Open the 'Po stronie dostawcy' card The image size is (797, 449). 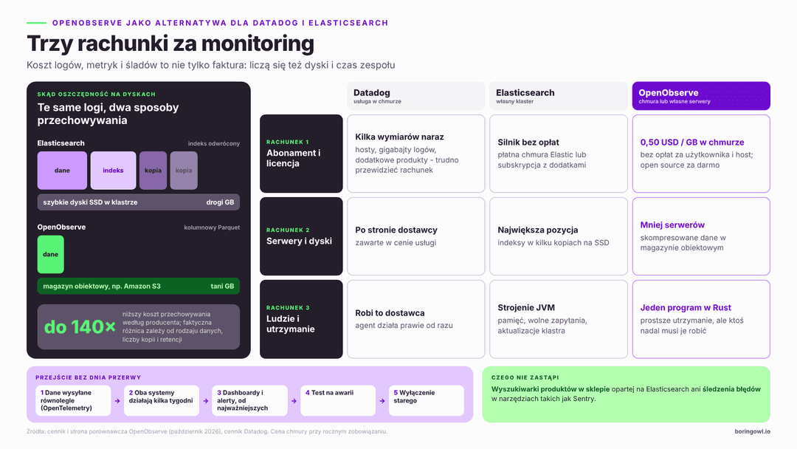416,236
